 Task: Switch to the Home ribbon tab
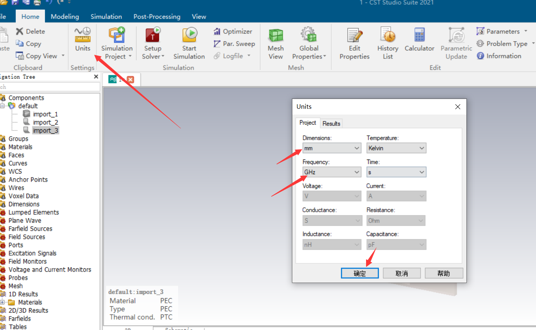[x=30, y=17]
